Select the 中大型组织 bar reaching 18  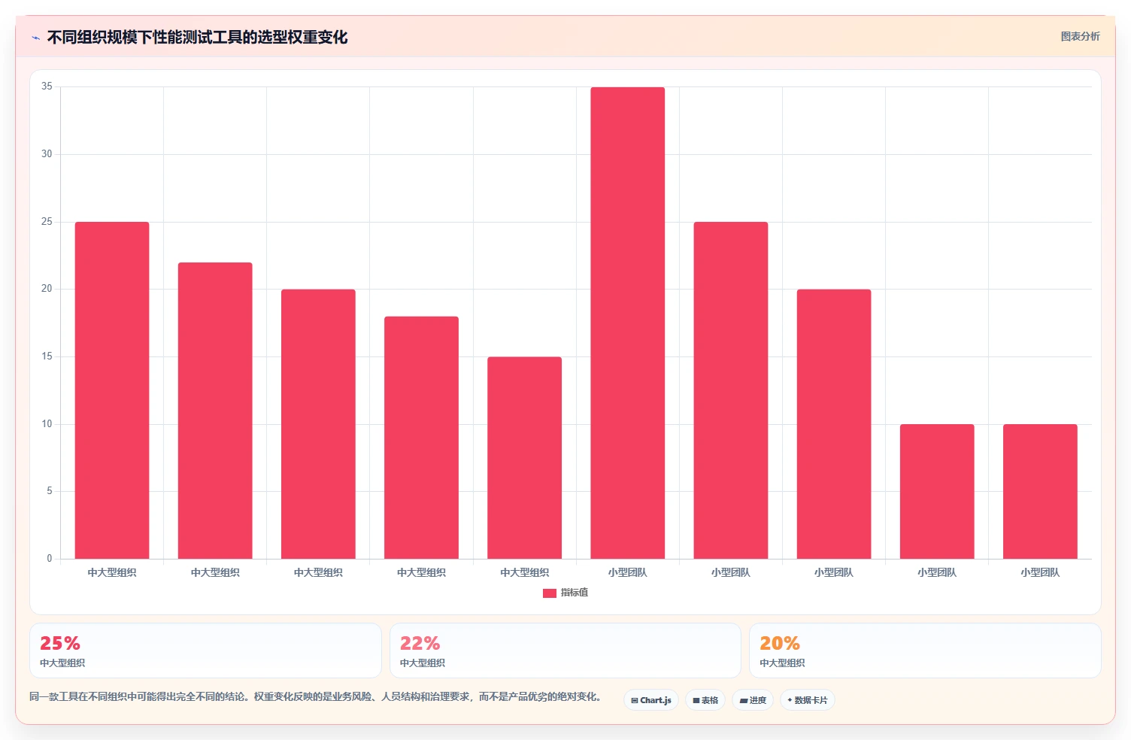point(421,438)
